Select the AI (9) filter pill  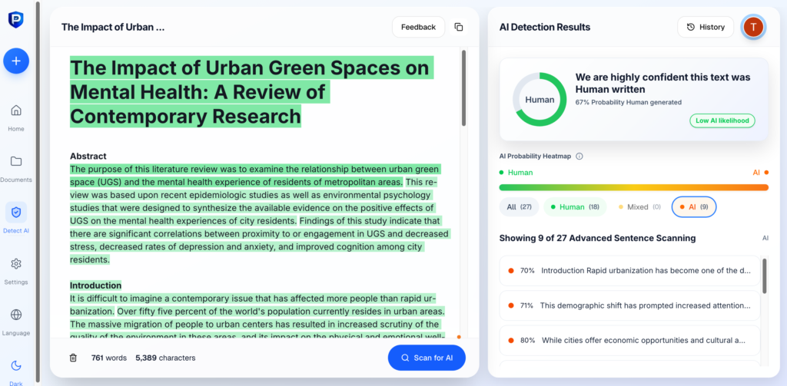tap(694, 207)
